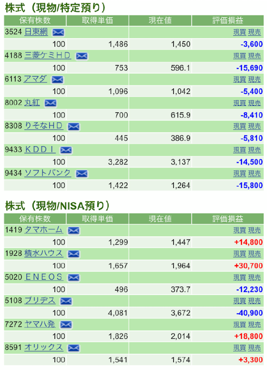Image resolution: width=267 pixels, height=370 pixels.
Task: Open the ヤマハ発 stock link
Action: [x=40, y=324]
